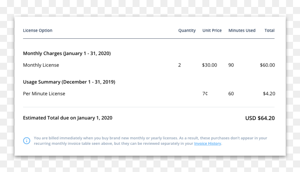The height and width of the screenshot is (172, 300).
Task: Click the Monthly License row label
Action: 41,65
